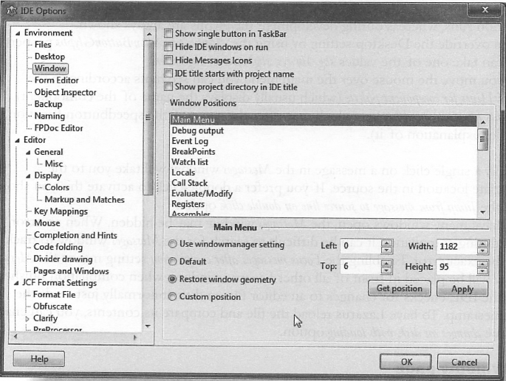Toggle Hide IDE windows on run
This screenshot has width=506, height=381.
(168, 46)
